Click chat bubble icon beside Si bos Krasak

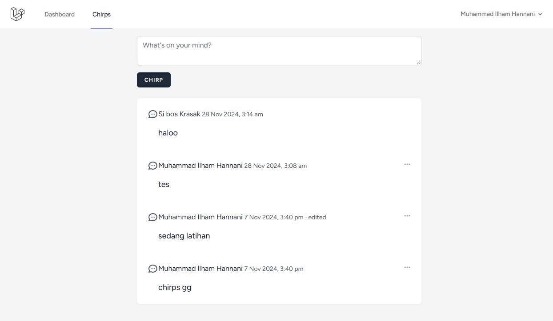(152, 114)
